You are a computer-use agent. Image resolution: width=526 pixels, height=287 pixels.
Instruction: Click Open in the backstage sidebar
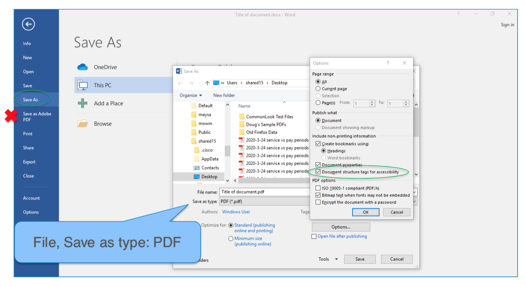pos(28,72)
